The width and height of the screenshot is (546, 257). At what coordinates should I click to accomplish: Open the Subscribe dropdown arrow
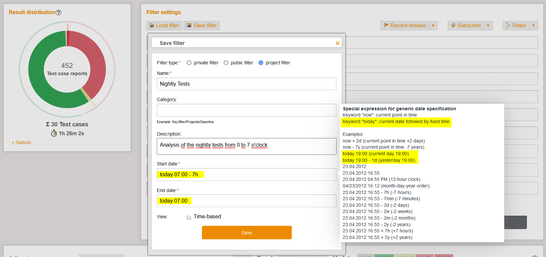488,26
